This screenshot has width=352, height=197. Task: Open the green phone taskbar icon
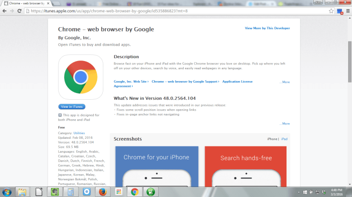click(151, 192)
